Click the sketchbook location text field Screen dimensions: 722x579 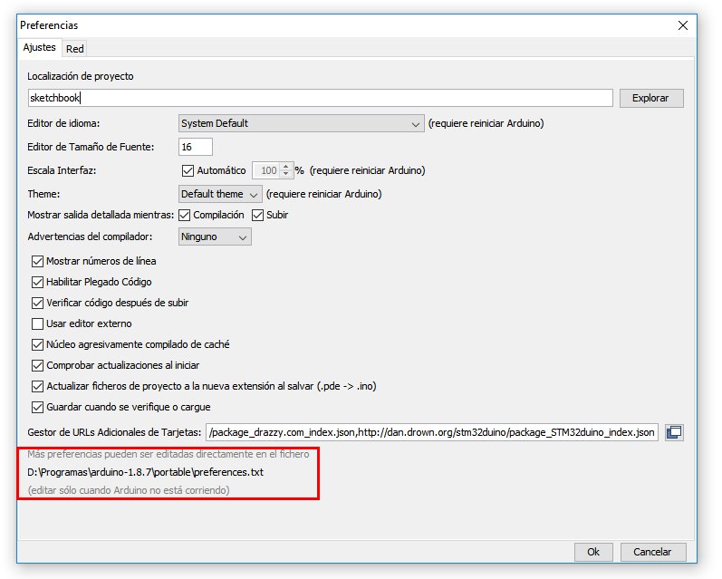[321, 98]
